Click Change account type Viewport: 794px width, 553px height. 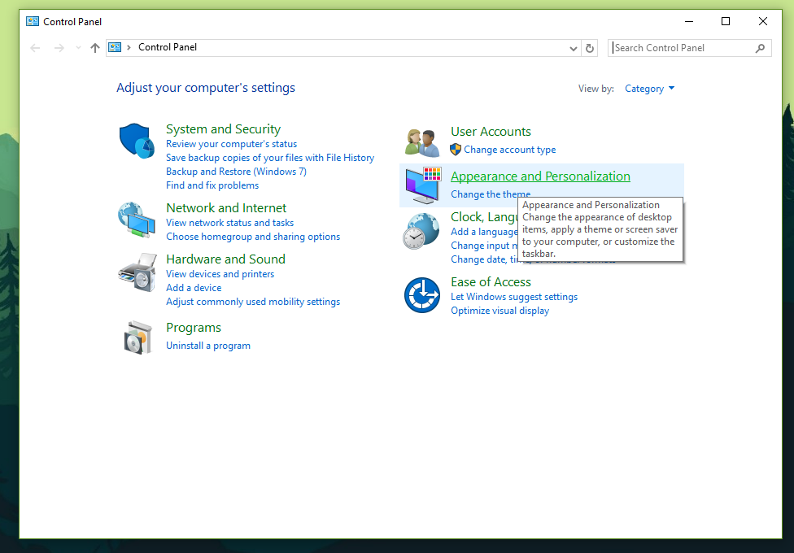[x=510, y=150]
